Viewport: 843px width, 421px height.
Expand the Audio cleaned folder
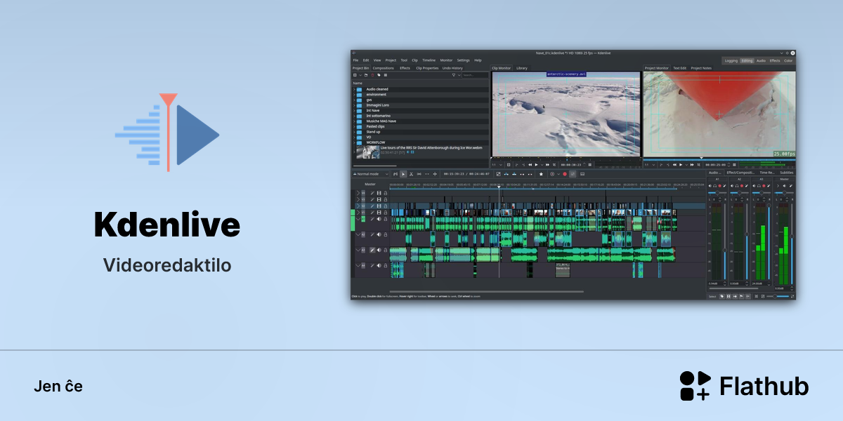pos(354,89)
